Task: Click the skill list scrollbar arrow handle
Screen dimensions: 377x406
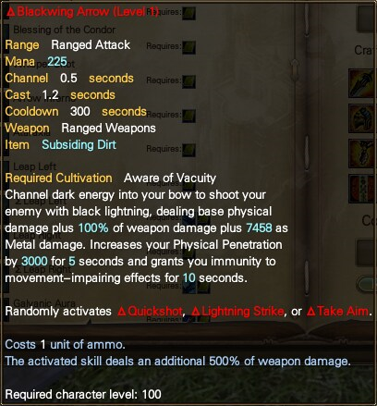Action: click(x=295, y=65)
